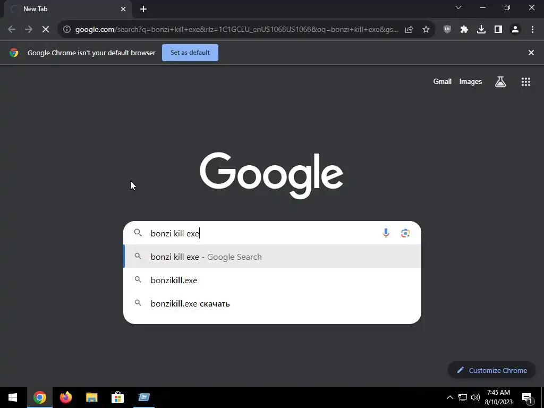544x408 pixels.
Task: Dismiss the default browser infobar
Action: pyautogui.click(x=531, y=53)
